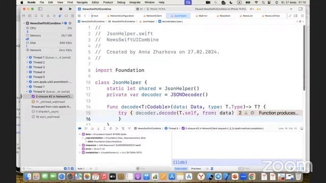Collapse the 'data' variable in variables view
This screenshot has width=326, height=183.
(x=80, y=134)
